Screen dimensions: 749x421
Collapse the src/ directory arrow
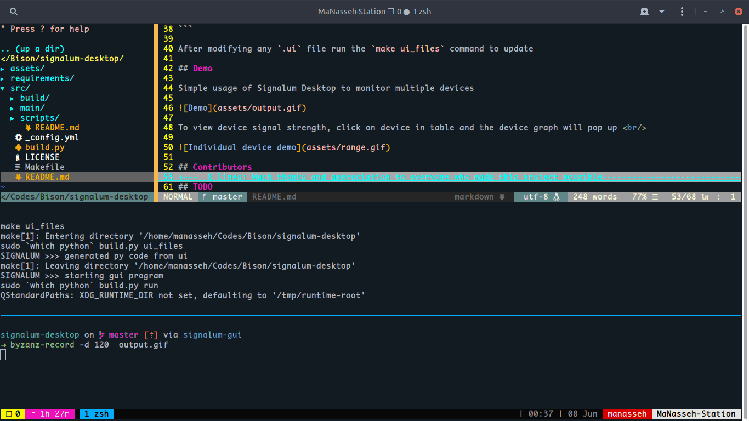[3, 88]
